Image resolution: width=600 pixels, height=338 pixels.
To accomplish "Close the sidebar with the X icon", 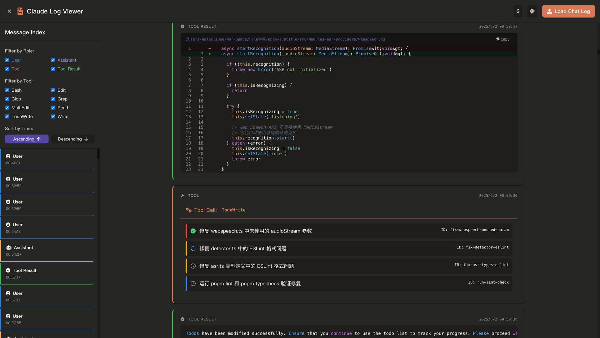I will tap(9, 11).
